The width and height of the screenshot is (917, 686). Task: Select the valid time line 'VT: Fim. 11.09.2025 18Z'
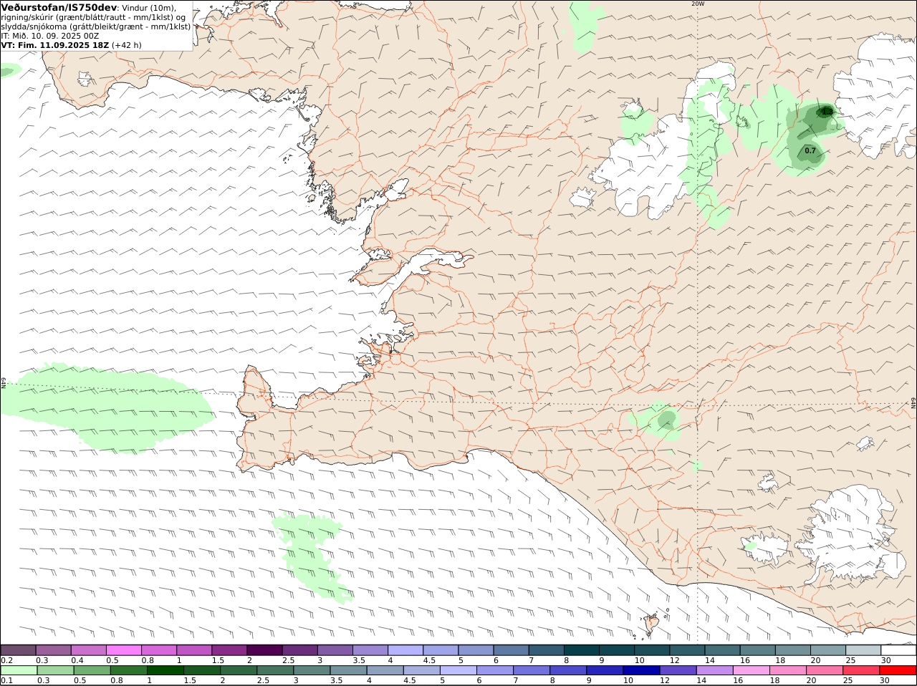[55, 45]
